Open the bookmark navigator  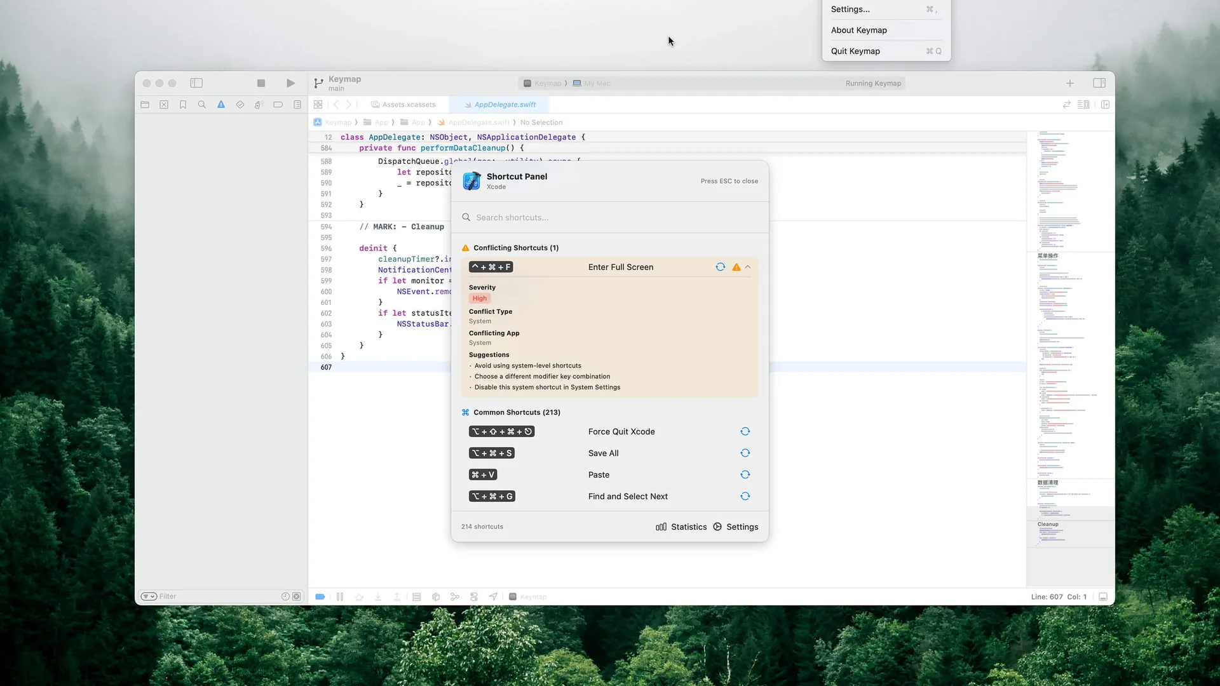pos(183,105)
